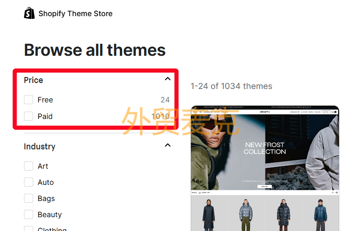353x231 pixels.
Task: Click the Shopify bag logo
Action: tap(29, 13)
